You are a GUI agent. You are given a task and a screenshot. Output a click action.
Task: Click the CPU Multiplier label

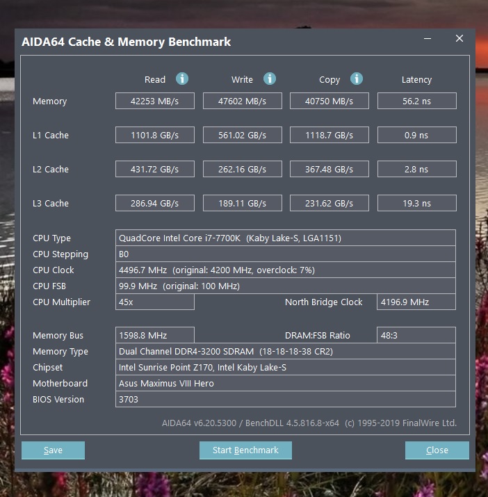point(61,302)
